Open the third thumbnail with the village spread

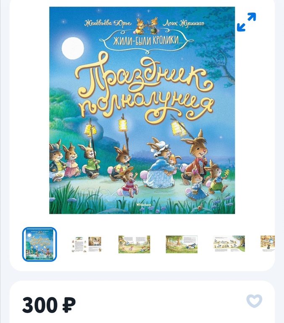[134, 244]
